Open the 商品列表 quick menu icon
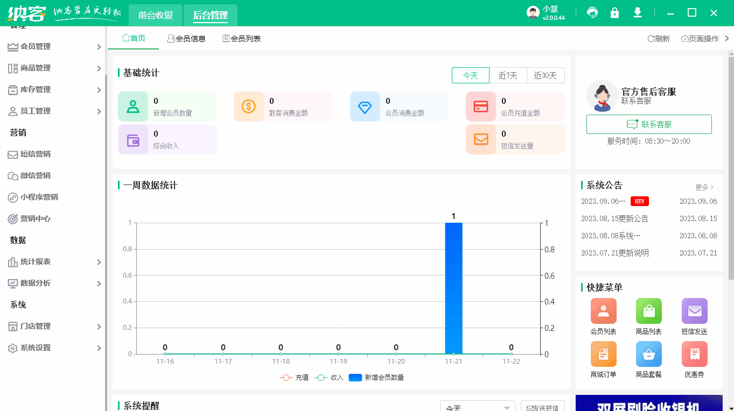Image resolution: width=734 pixels, height=411 pixels. pos(648,311)
